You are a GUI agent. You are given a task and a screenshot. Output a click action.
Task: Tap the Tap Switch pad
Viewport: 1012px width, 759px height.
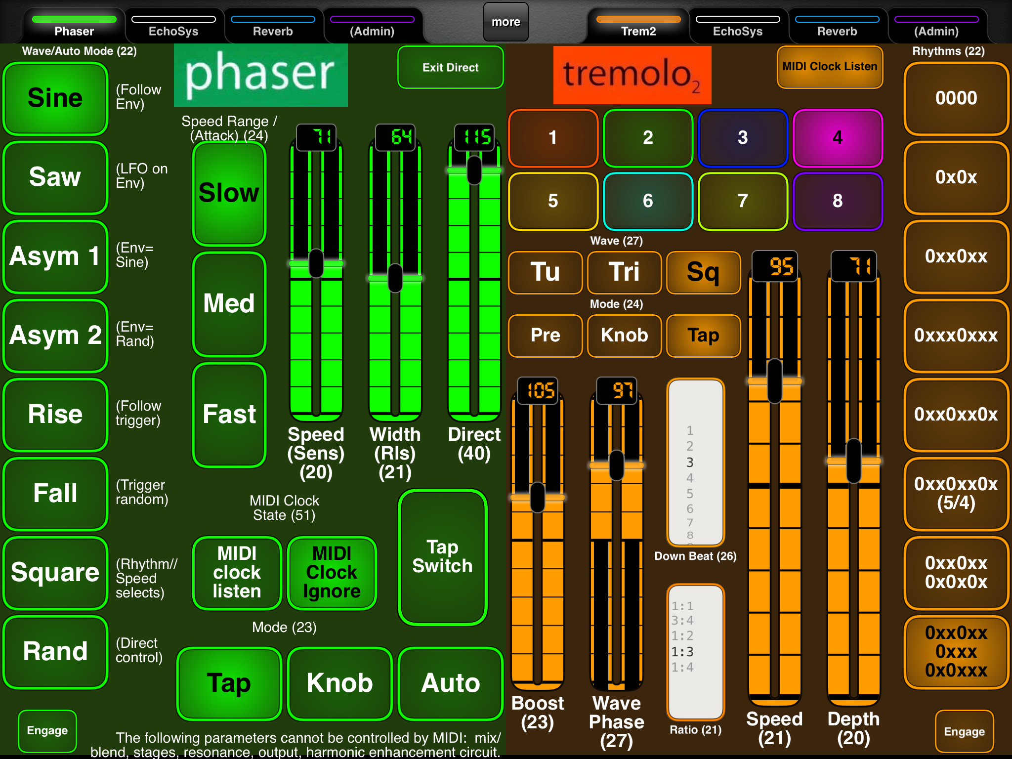pos(442,557)
